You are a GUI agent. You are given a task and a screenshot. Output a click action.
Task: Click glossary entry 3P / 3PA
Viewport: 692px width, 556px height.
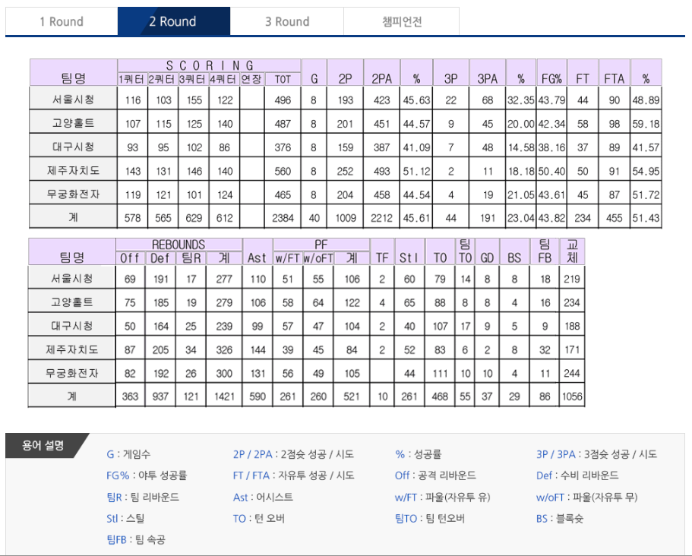tap(597, 454)
